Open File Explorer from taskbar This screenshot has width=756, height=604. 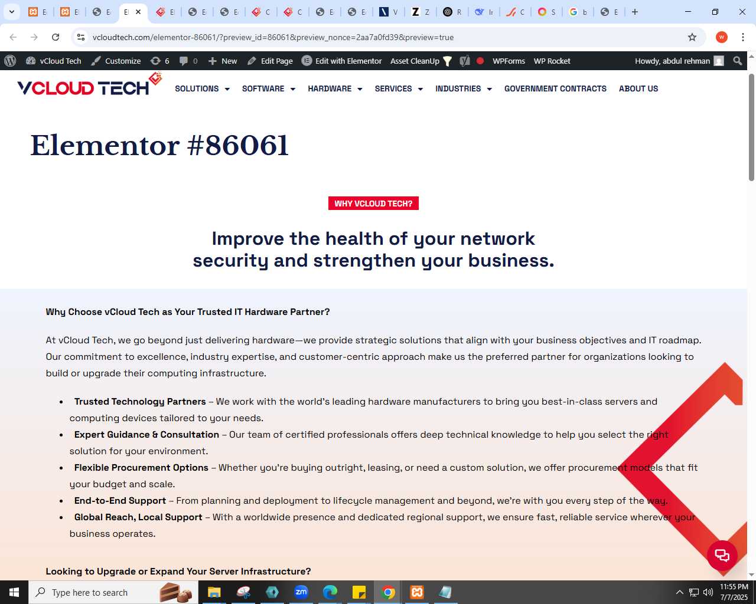point(214,592)
